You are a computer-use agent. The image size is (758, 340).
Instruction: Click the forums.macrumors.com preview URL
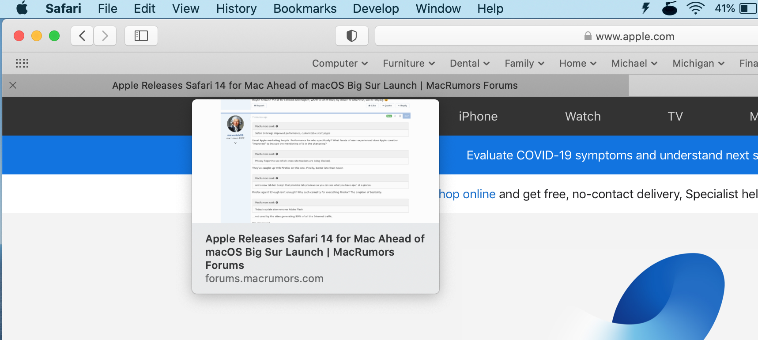(264, 279)
